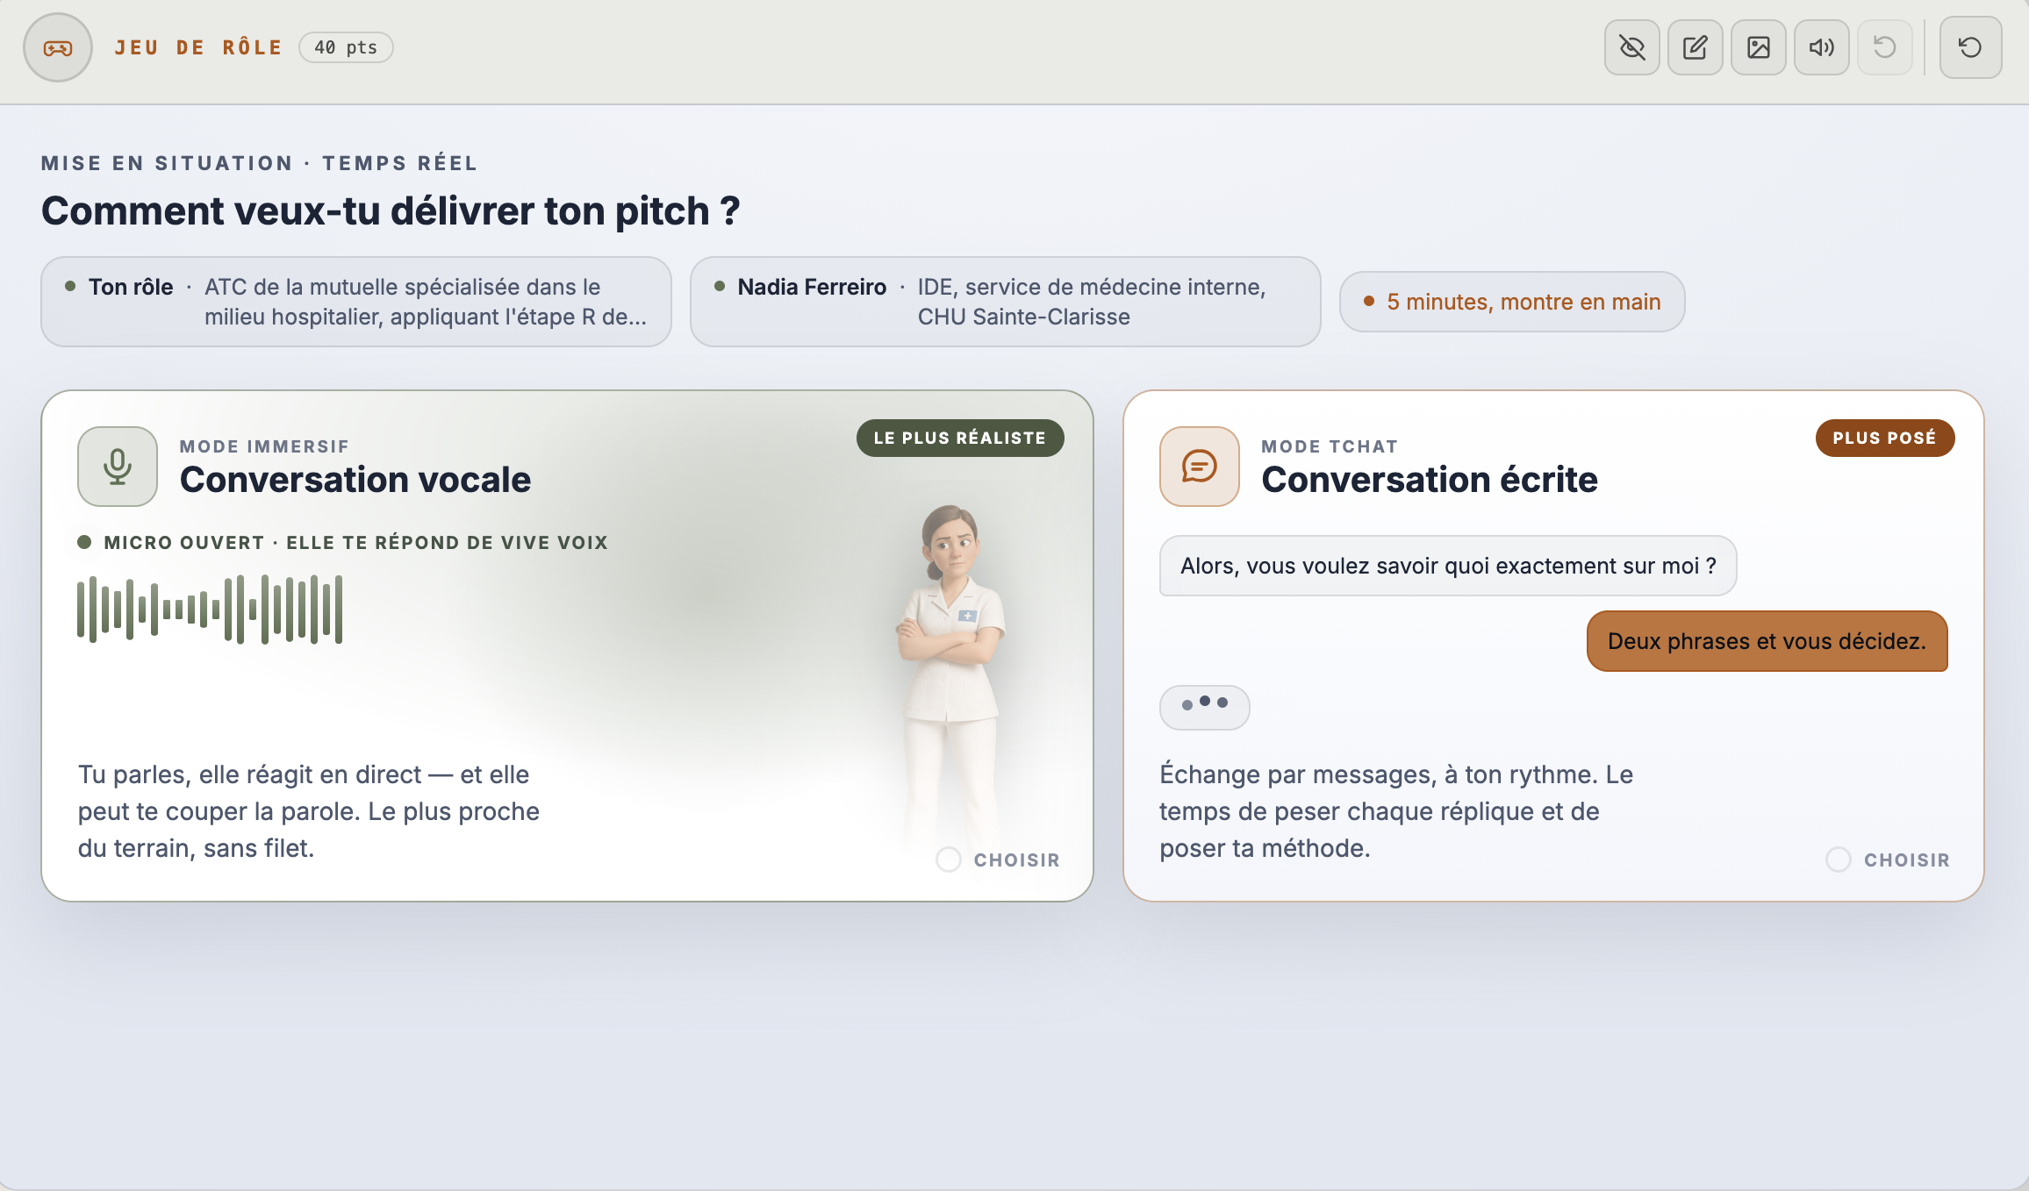Toggle the sound speaker icon
The height and width of the screenshot is (1191, 2029).
(x=1821, y=47)
